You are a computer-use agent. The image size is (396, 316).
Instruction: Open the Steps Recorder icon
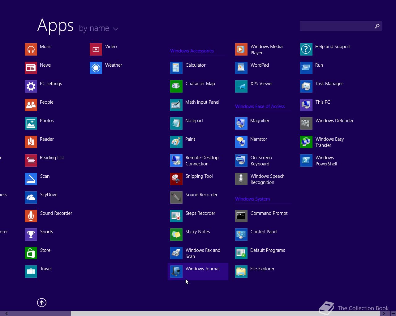176,216
